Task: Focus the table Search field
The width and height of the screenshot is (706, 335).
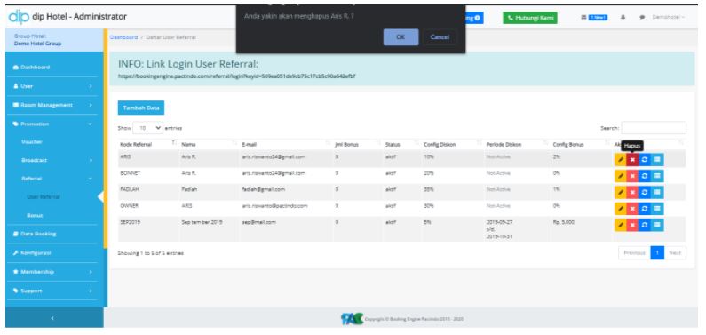Action: [654, 128]
